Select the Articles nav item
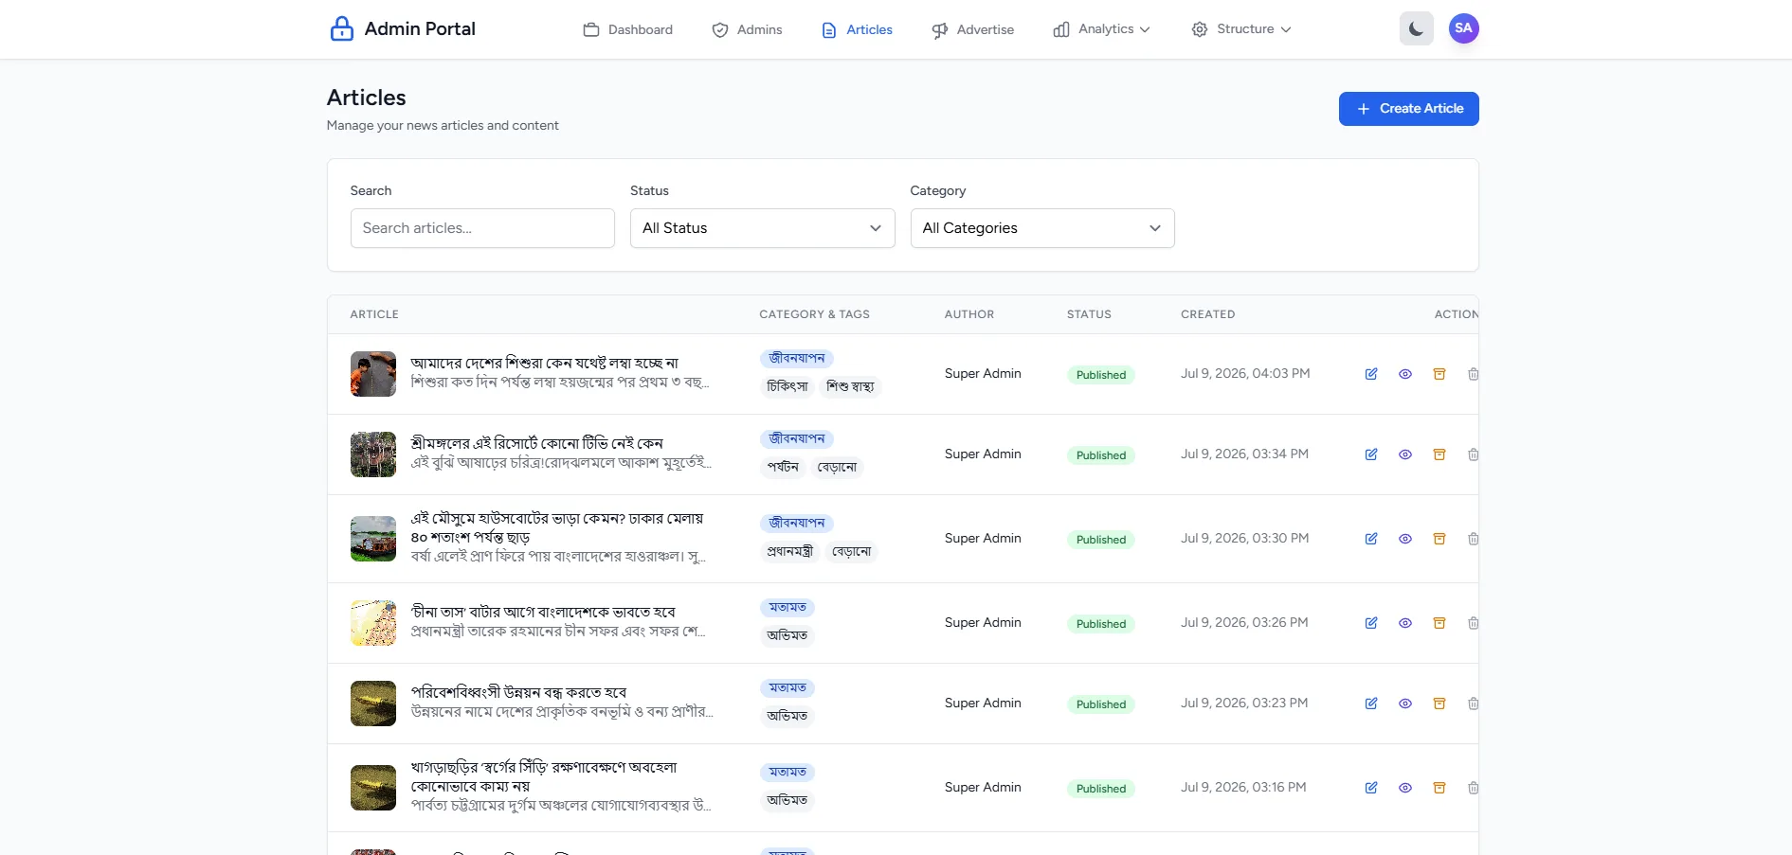Image resolution: width=1792 pixels, height=855 pixels. pos(857,29)
